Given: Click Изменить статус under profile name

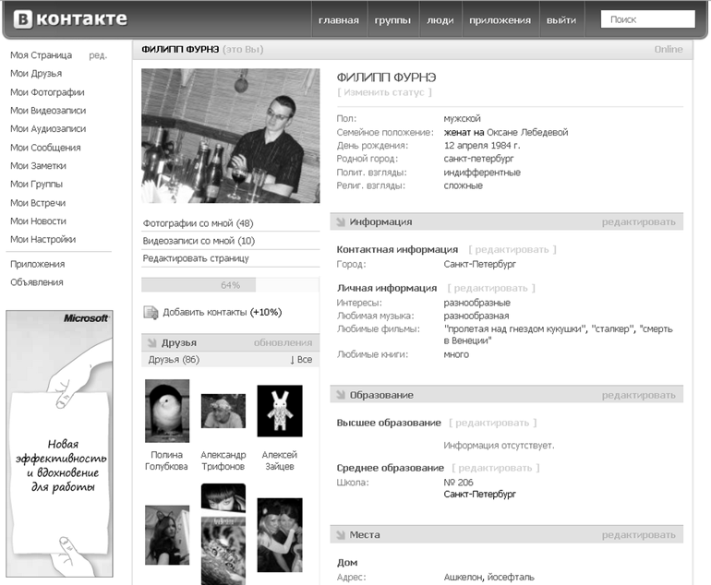Looking at the screenshot, I should (384, 92).
